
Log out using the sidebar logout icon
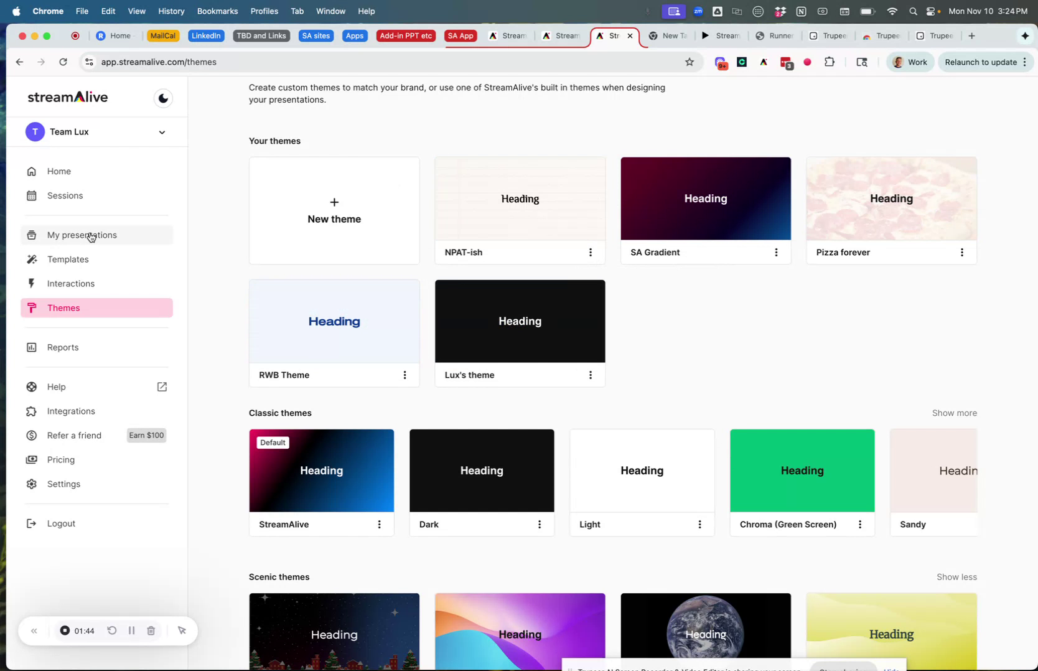(31, 523)
